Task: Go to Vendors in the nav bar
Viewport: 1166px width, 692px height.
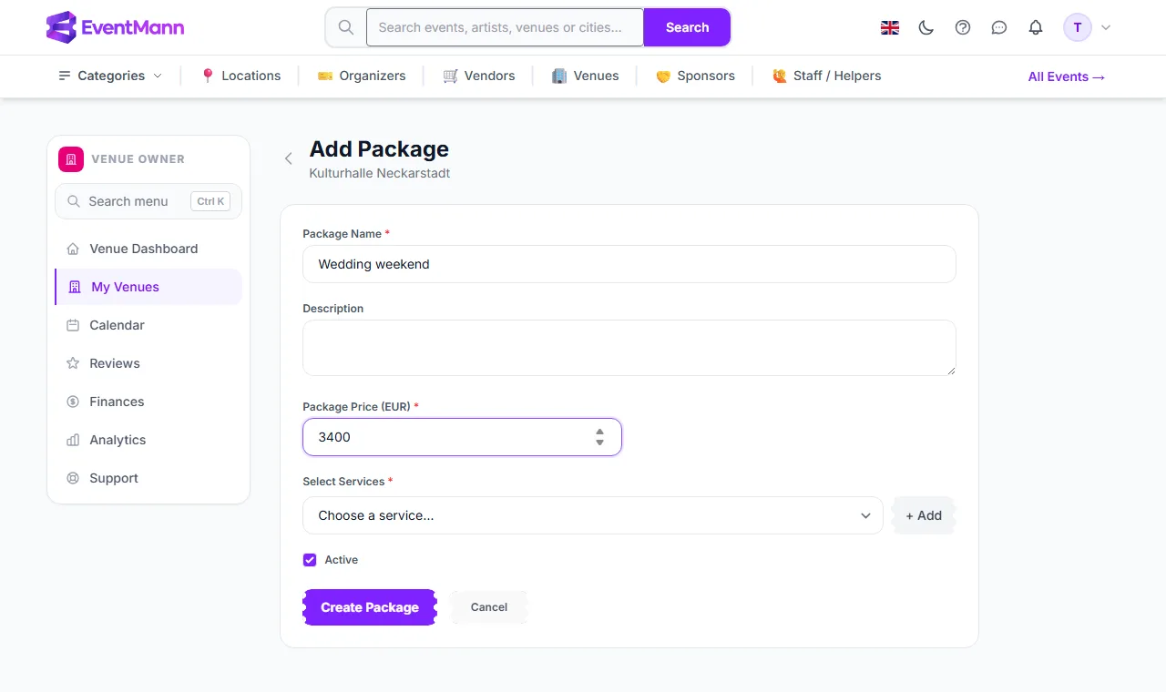Action: tap(479, 76)
